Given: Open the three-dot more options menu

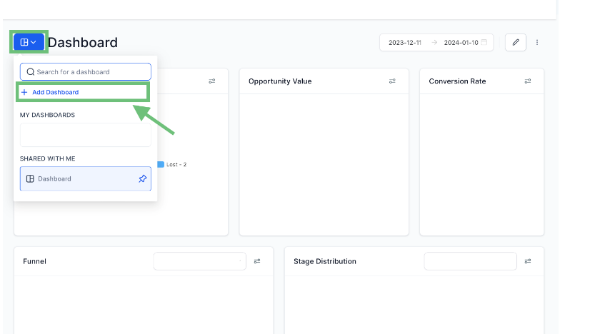Looking at the screenshot, I should pos(537,43).
